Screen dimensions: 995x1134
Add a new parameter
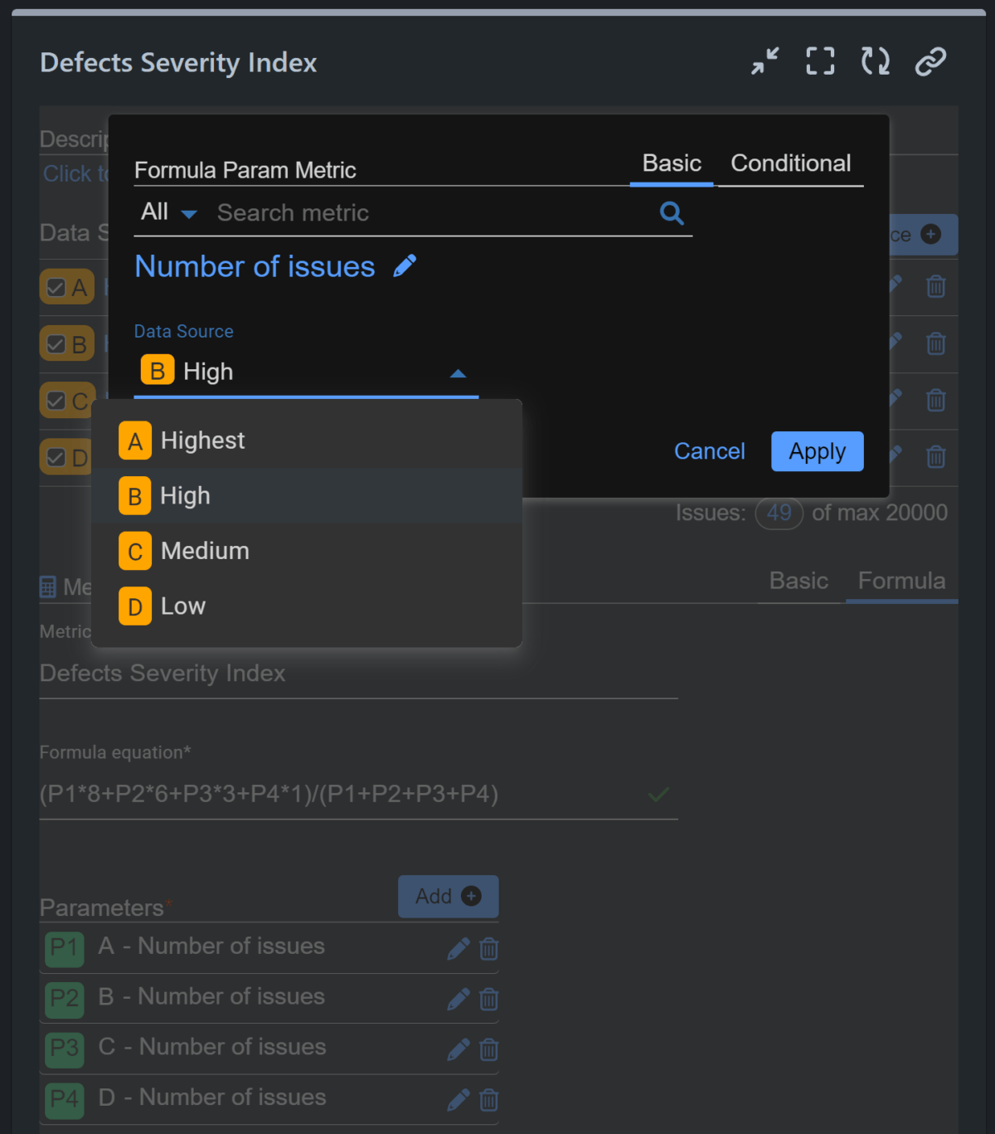click(448, 896)
